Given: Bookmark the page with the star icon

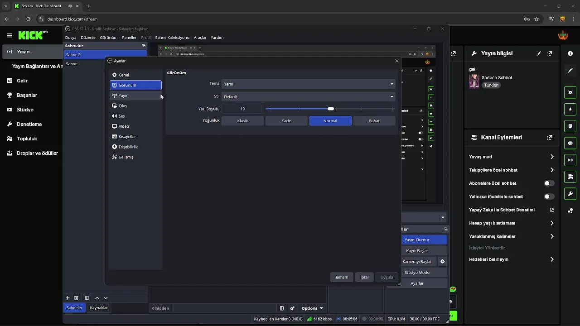Looking at the screenshot, I should tap(536, 19).
